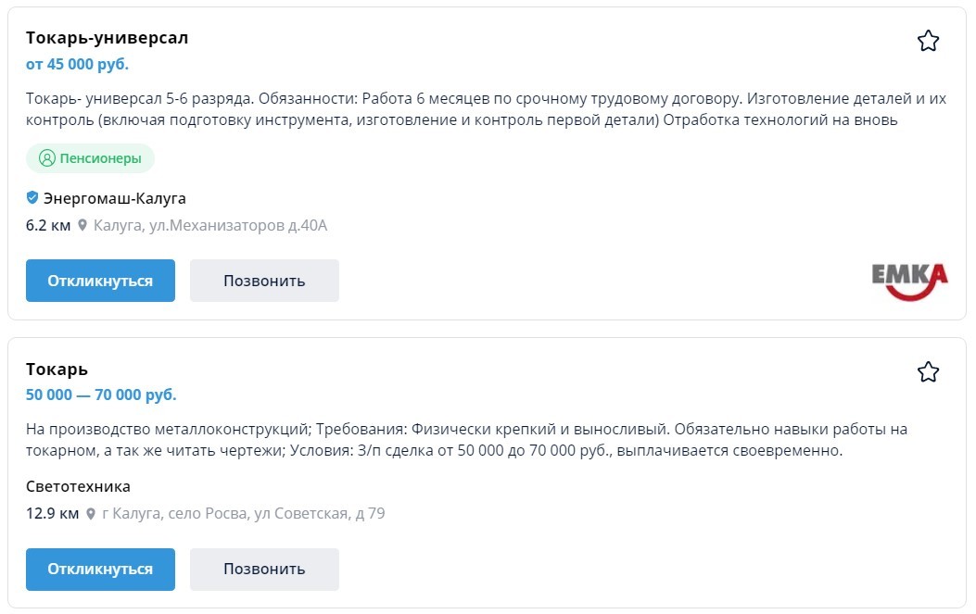Screen dimensions: 976x614
Task: Open the Токарь-универсал vacancy title
Action: [x=107, y=38]
